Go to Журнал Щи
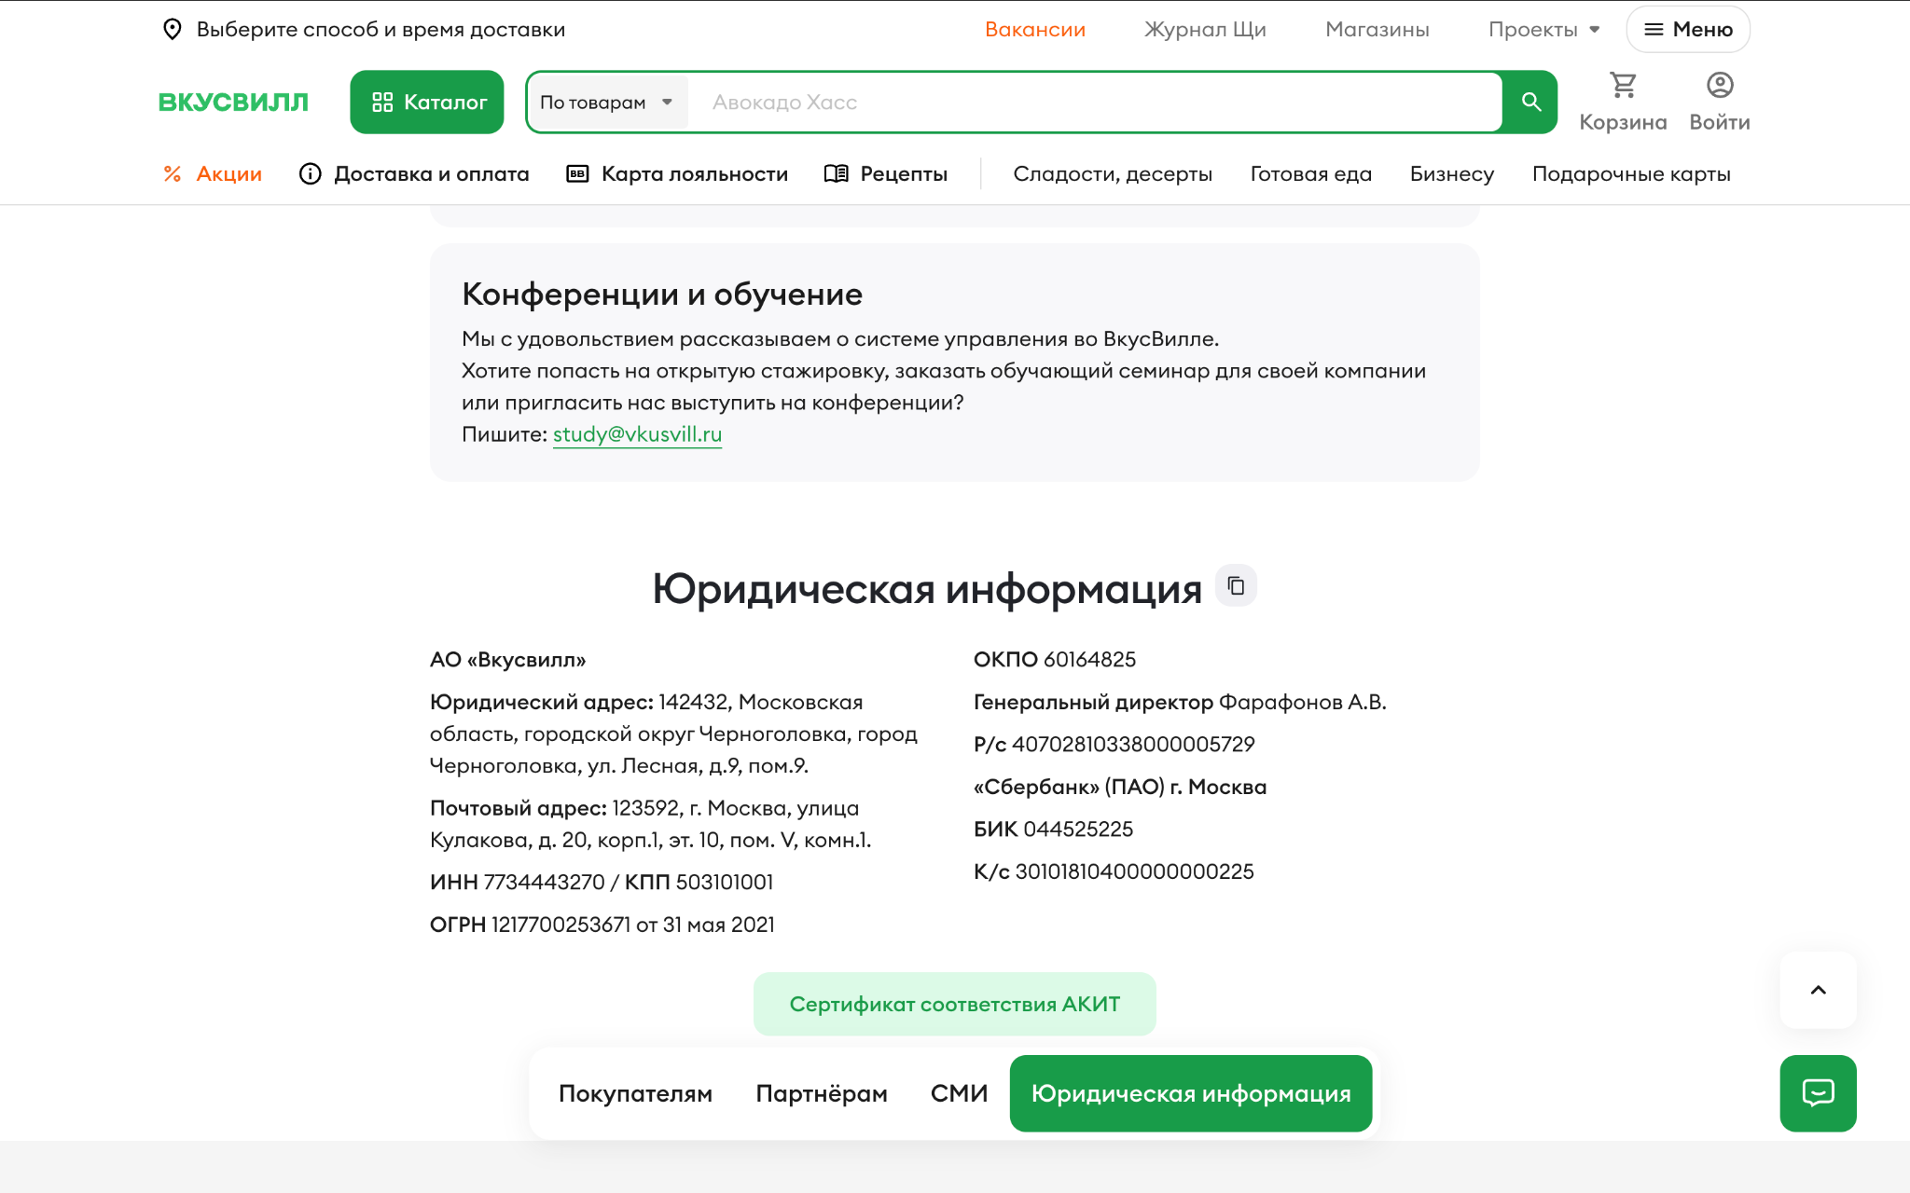 tap(1205, 29)
